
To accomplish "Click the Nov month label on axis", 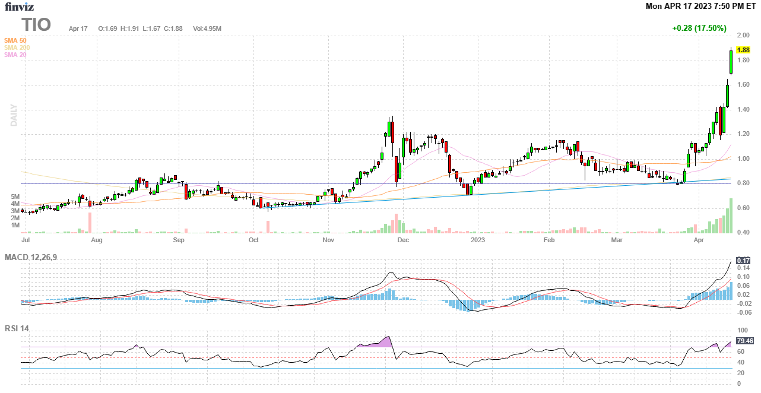I will [328, 240].
